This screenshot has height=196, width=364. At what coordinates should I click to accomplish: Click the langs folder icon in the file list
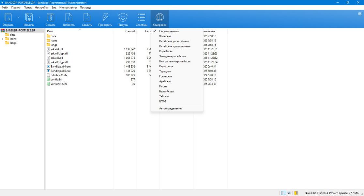pyautogui.click(x=49, y=45)
